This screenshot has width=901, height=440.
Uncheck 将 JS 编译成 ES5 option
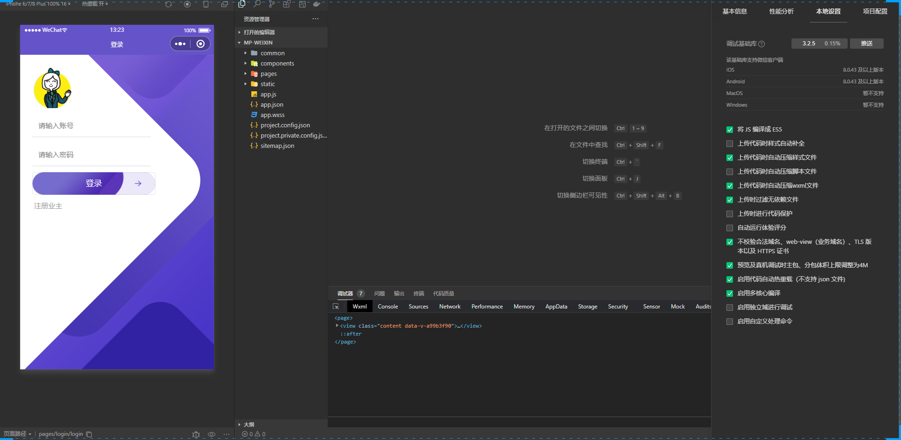click(729, 130)
